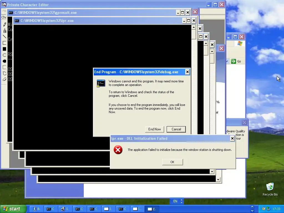Viewport: 284px width, 213px height.
Task: Minimize the Private Character Editor window
Action: (209, 4)
